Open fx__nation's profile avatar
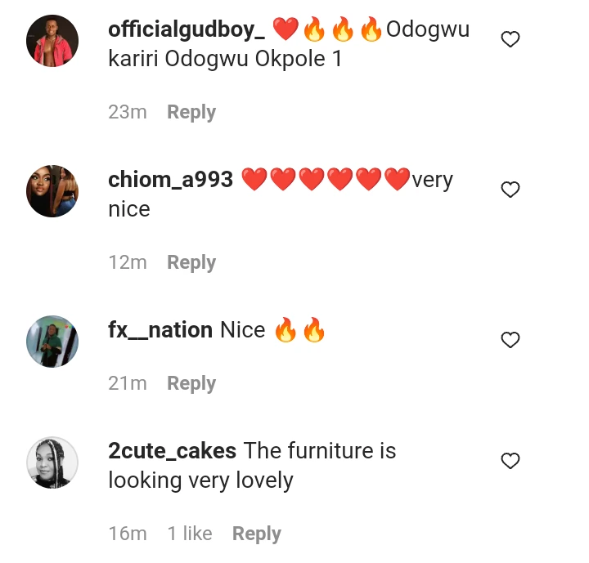This screenshot has height=563, width=589. [52, 341]
